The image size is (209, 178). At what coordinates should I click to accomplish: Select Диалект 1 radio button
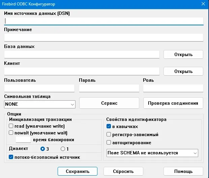63,149
